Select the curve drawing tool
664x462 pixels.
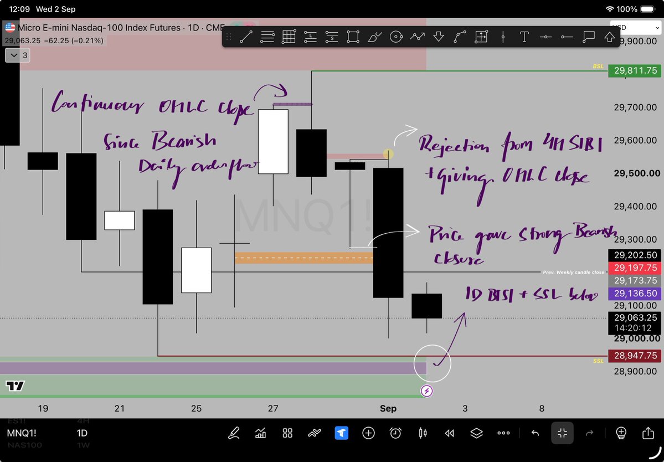460,37
